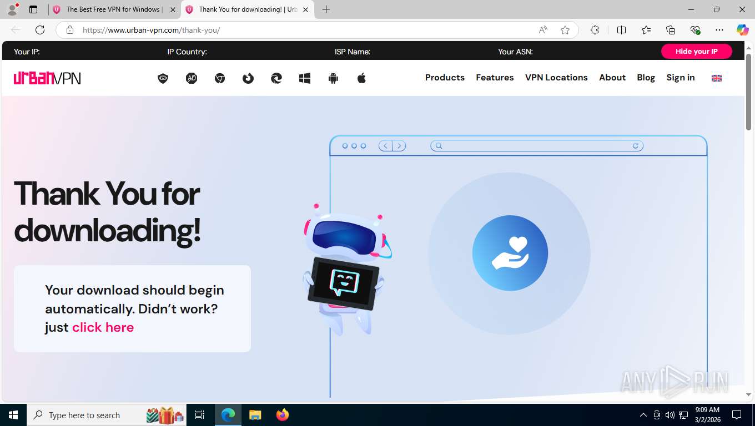Open the VPN Locations menu
This screenshot has height=426, width=755.
pos(556,78)
